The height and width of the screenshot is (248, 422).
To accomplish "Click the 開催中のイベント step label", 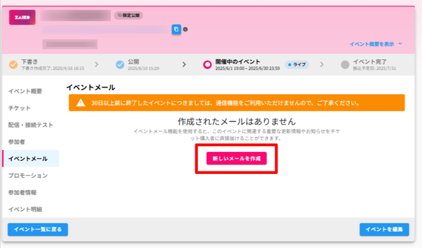I will [238, 62].
